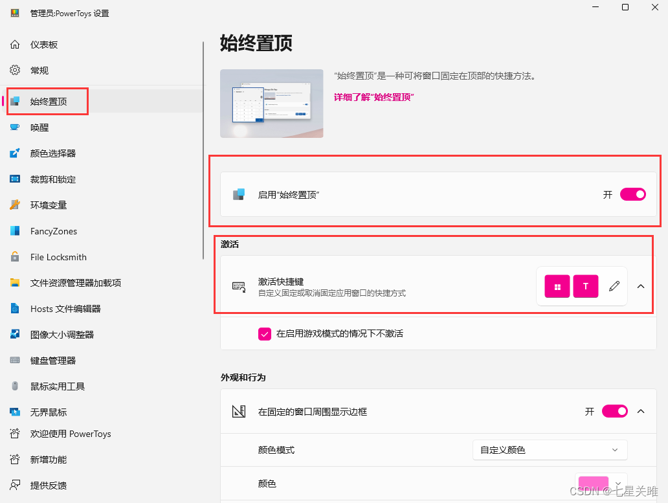Click the File Locksmith padlock icon

(x=15, y=257)
